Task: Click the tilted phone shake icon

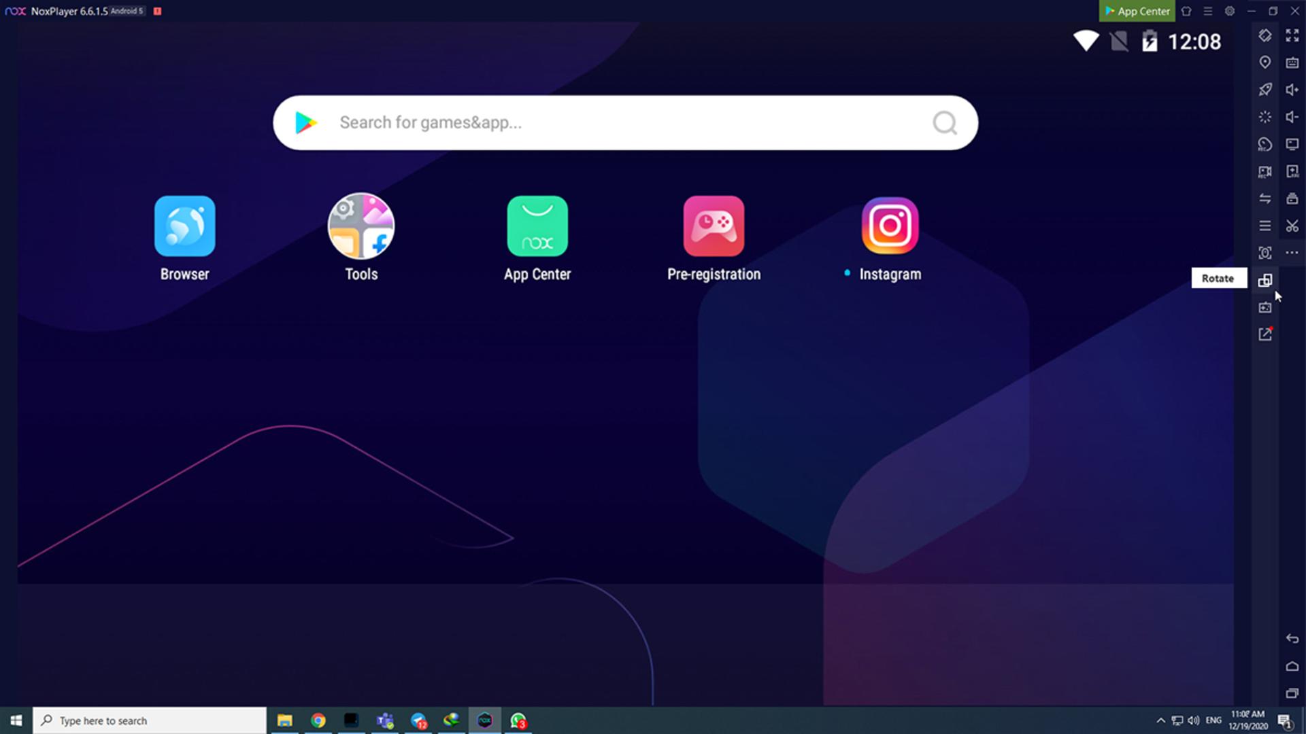Action: (1265, 35)
